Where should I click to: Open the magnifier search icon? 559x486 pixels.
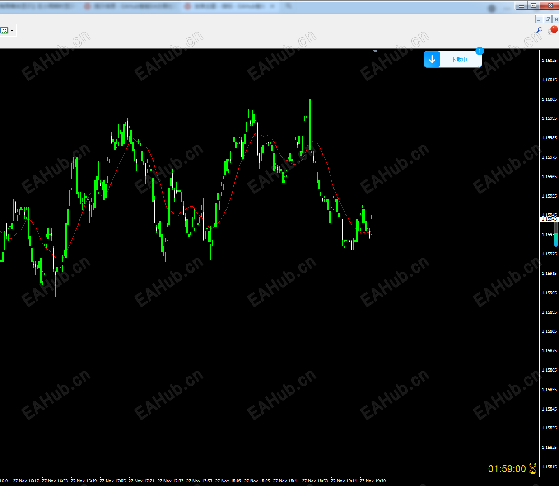coord(539,30)
